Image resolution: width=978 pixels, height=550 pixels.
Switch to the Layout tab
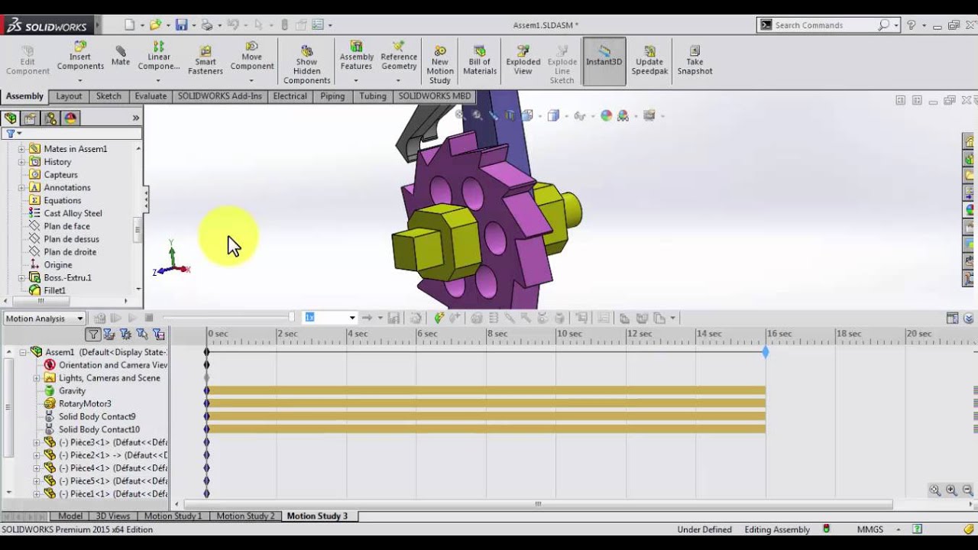(69, 96)
